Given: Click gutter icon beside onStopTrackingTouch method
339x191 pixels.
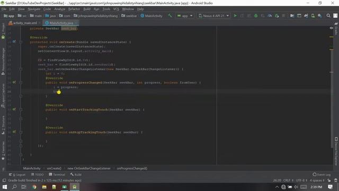Looking at the screenshot, I should [x=14, y=132].
